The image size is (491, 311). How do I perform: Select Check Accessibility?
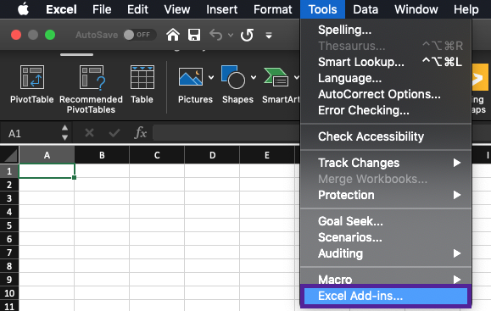click(x=386, y=136)
